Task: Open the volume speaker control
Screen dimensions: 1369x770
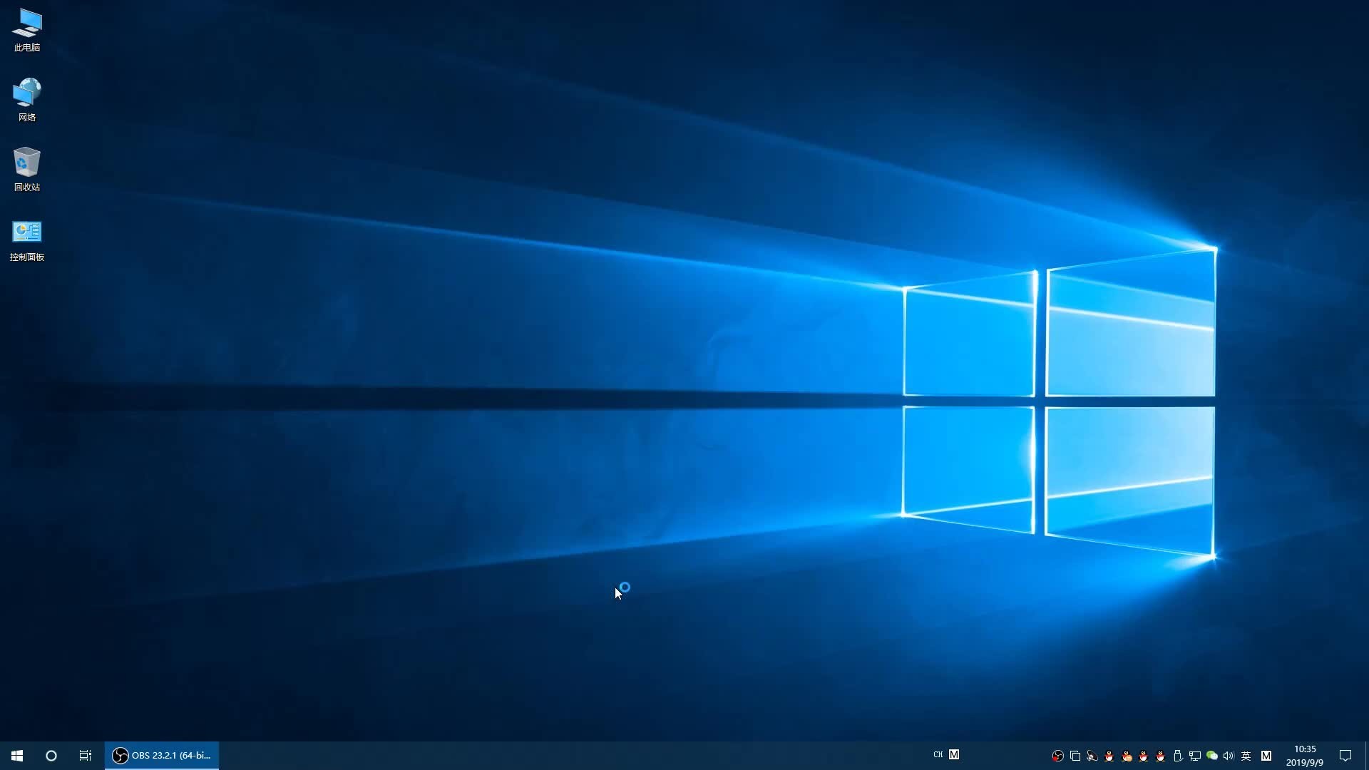Action: [x=1229, y=756]
